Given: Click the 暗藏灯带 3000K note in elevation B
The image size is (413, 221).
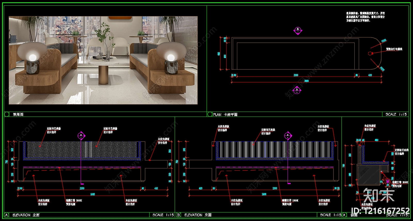Looking at the screenshot, I should click(290, 201).
